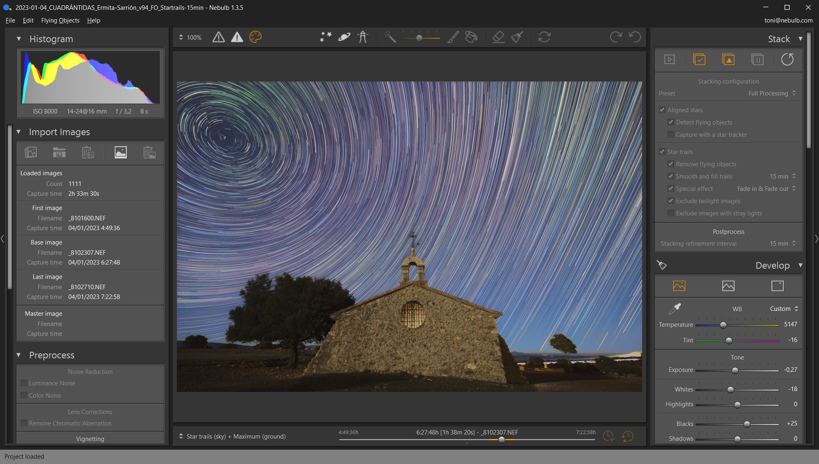Viewport: 819px width, 464px height.
Task: Collapse the right side panel arrow
Action: pyautogui.click(x=816, y=239)
